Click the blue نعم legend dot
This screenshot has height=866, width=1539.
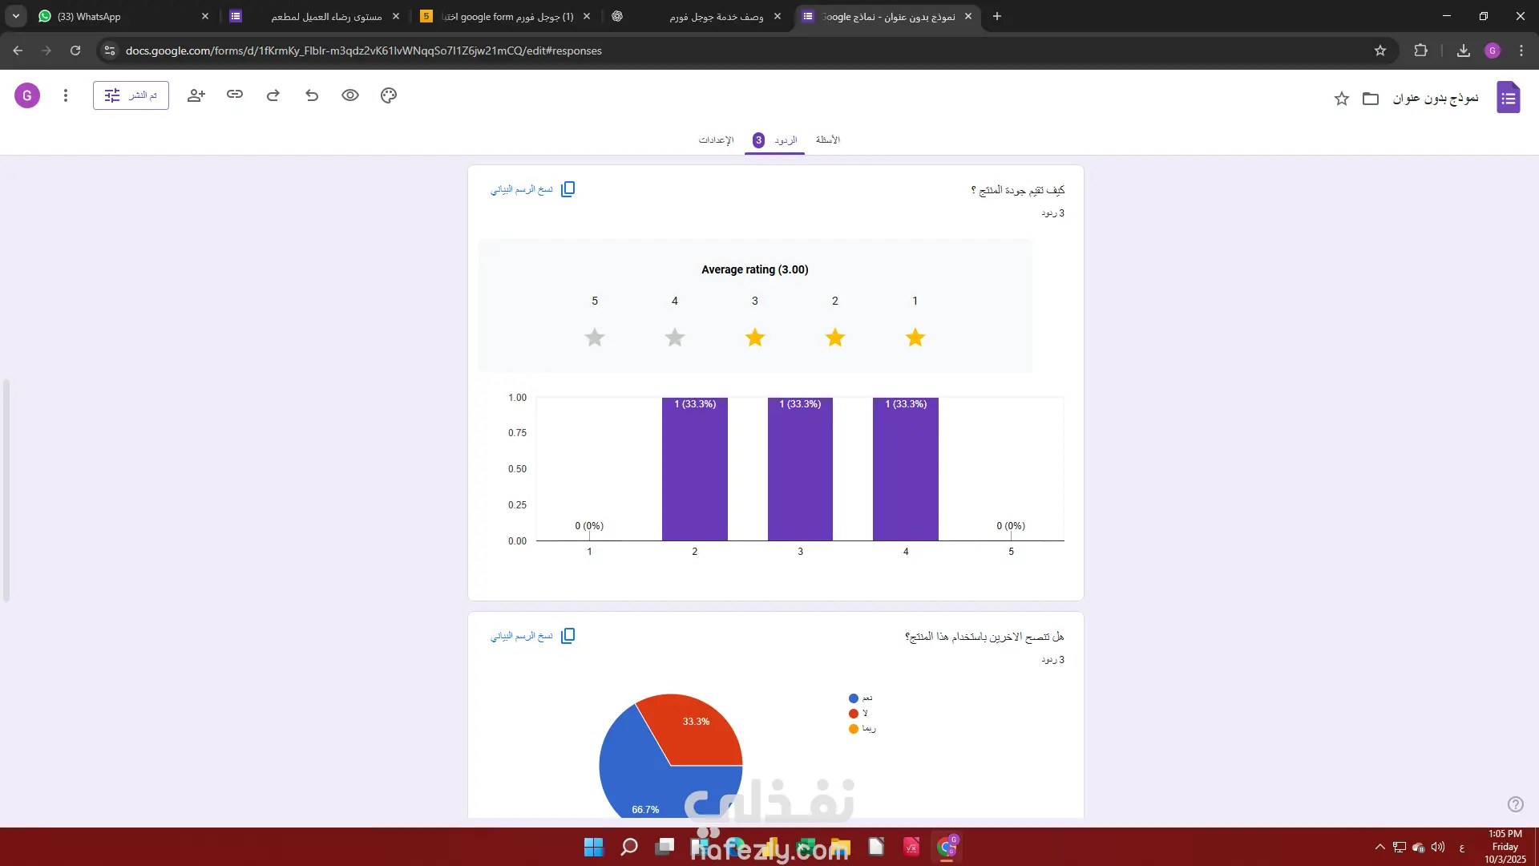[854, 698]
